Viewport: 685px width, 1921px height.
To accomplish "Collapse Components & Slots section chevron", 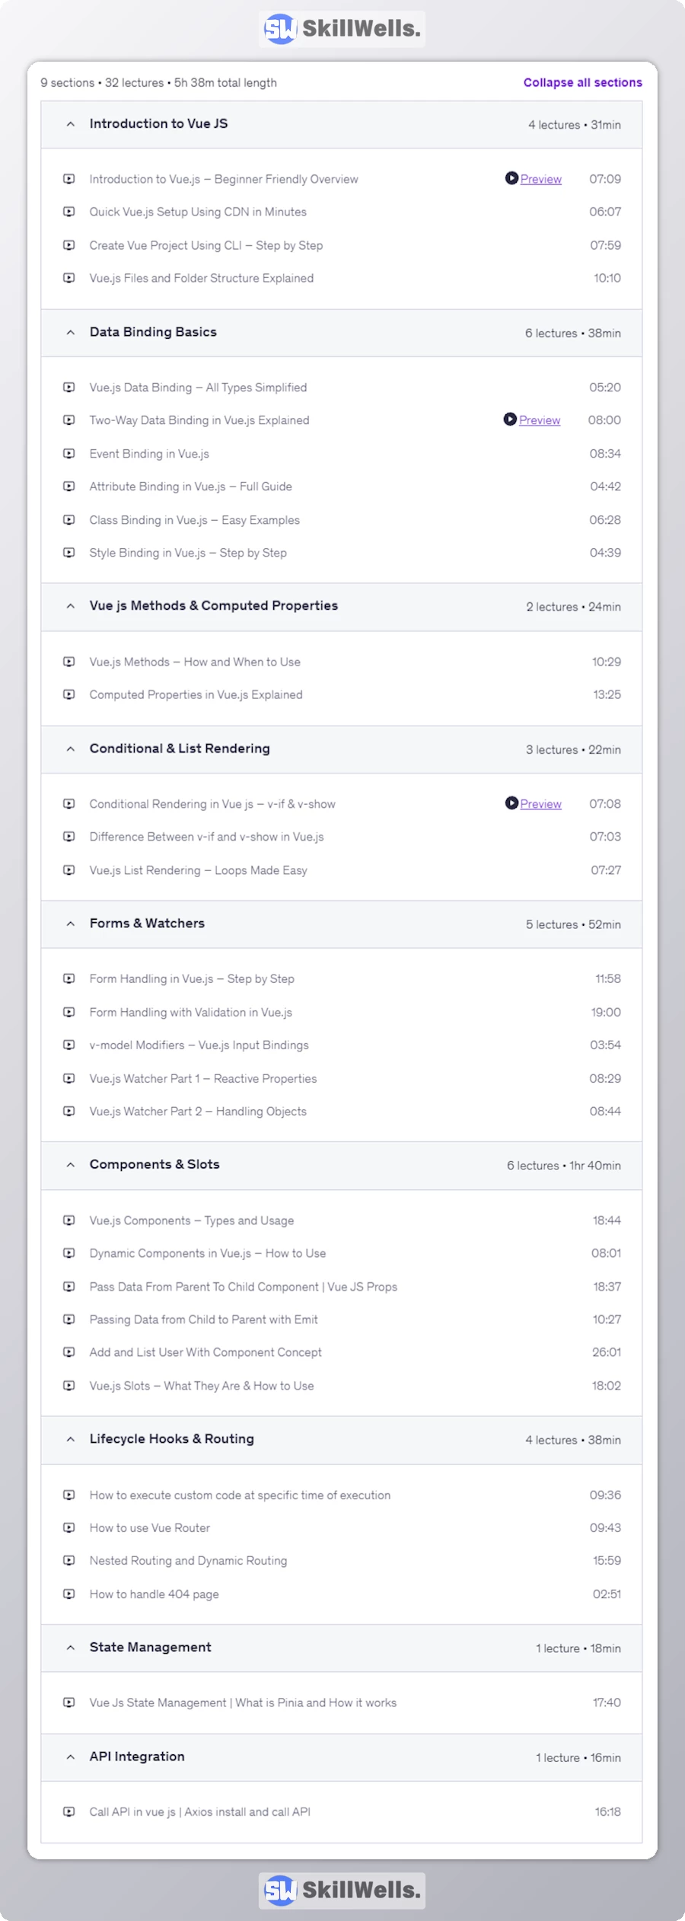I will point(71,1165).
